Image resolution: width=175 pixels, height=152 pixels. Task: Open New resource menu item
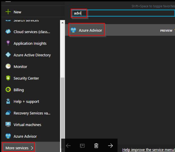17,12
